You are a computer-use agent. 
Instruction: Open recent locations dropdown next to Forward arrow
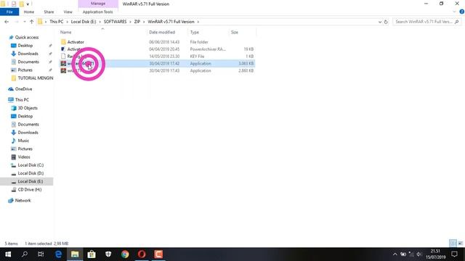click(25, 22)
